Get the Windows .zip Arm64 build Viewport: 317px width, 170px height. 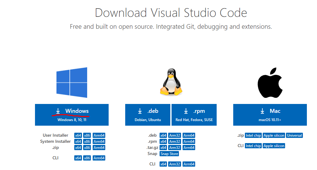[x=99, y=147]
